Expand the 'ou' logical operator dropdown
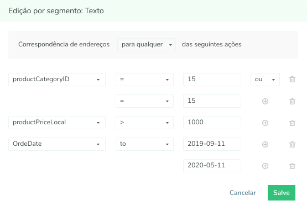Viewport: 307px width, 211px height. pyautogui.click(x=265, y=80)
